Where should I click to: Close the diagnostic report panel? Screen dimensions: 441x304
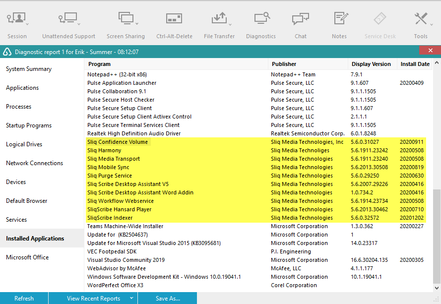click(x=430, y=51)
